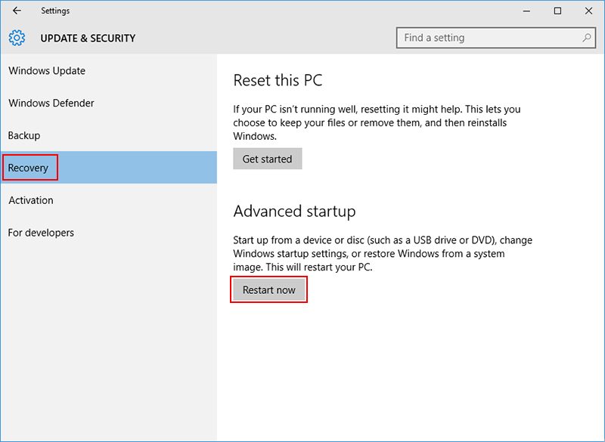Open Windows Update section
This screenshot has width=605, height=442.
108,71
